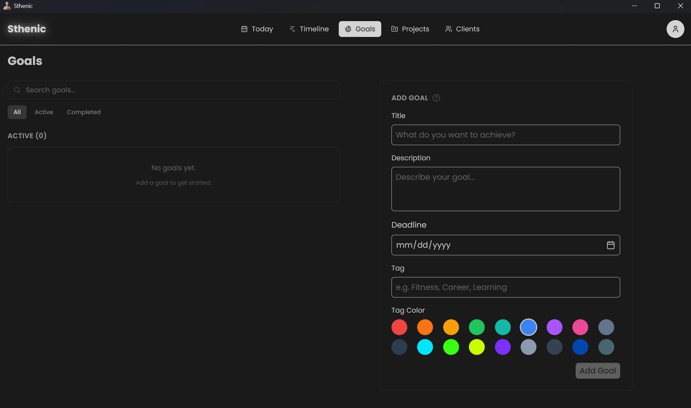Choose the amber tag color
691x408 pixels.
point(451,327)
